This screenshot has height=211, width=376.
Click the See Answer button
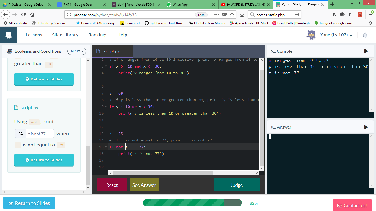(144, 185)
